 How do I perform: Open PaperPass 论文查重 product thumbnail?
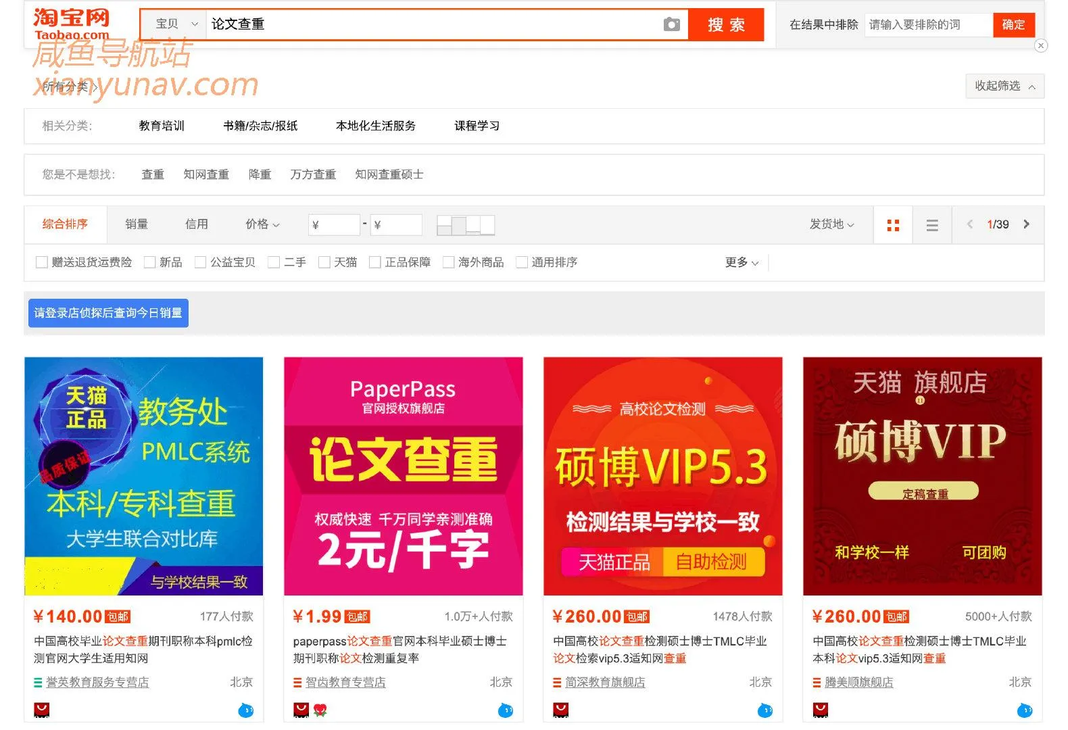pos(404,477)
